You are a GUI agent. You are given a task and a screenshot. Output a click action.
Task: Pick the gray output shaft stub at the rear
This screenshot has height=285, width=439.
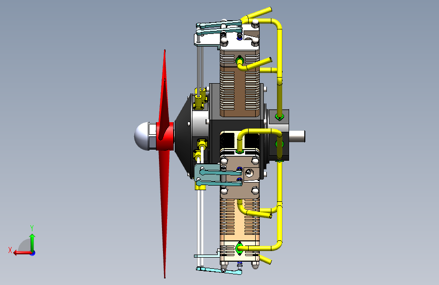297,136
